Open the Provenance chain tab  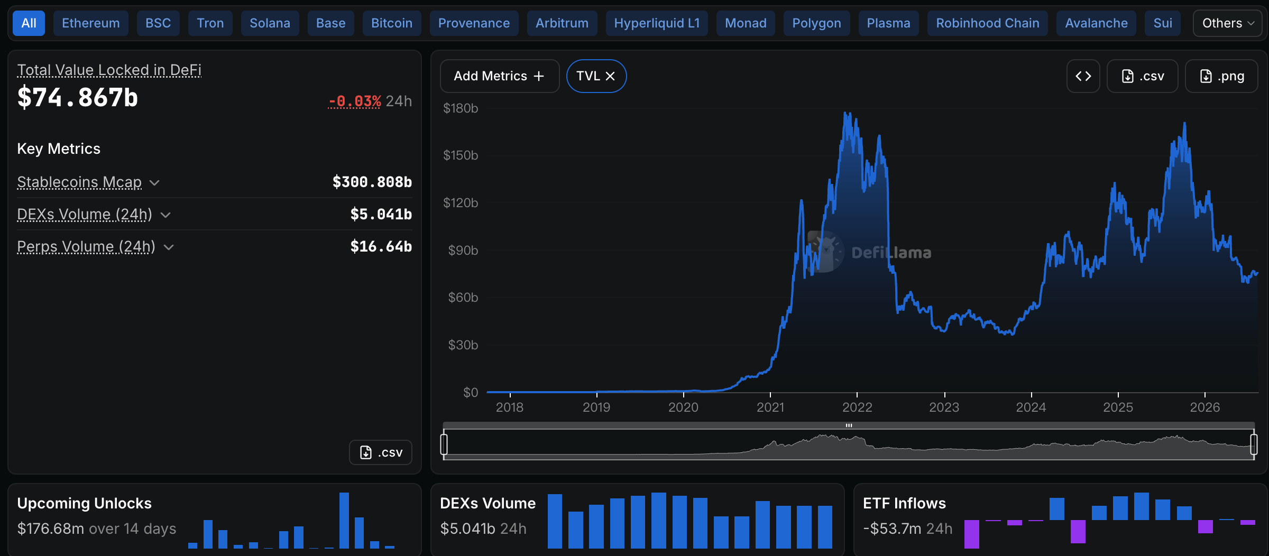[474, 23]
